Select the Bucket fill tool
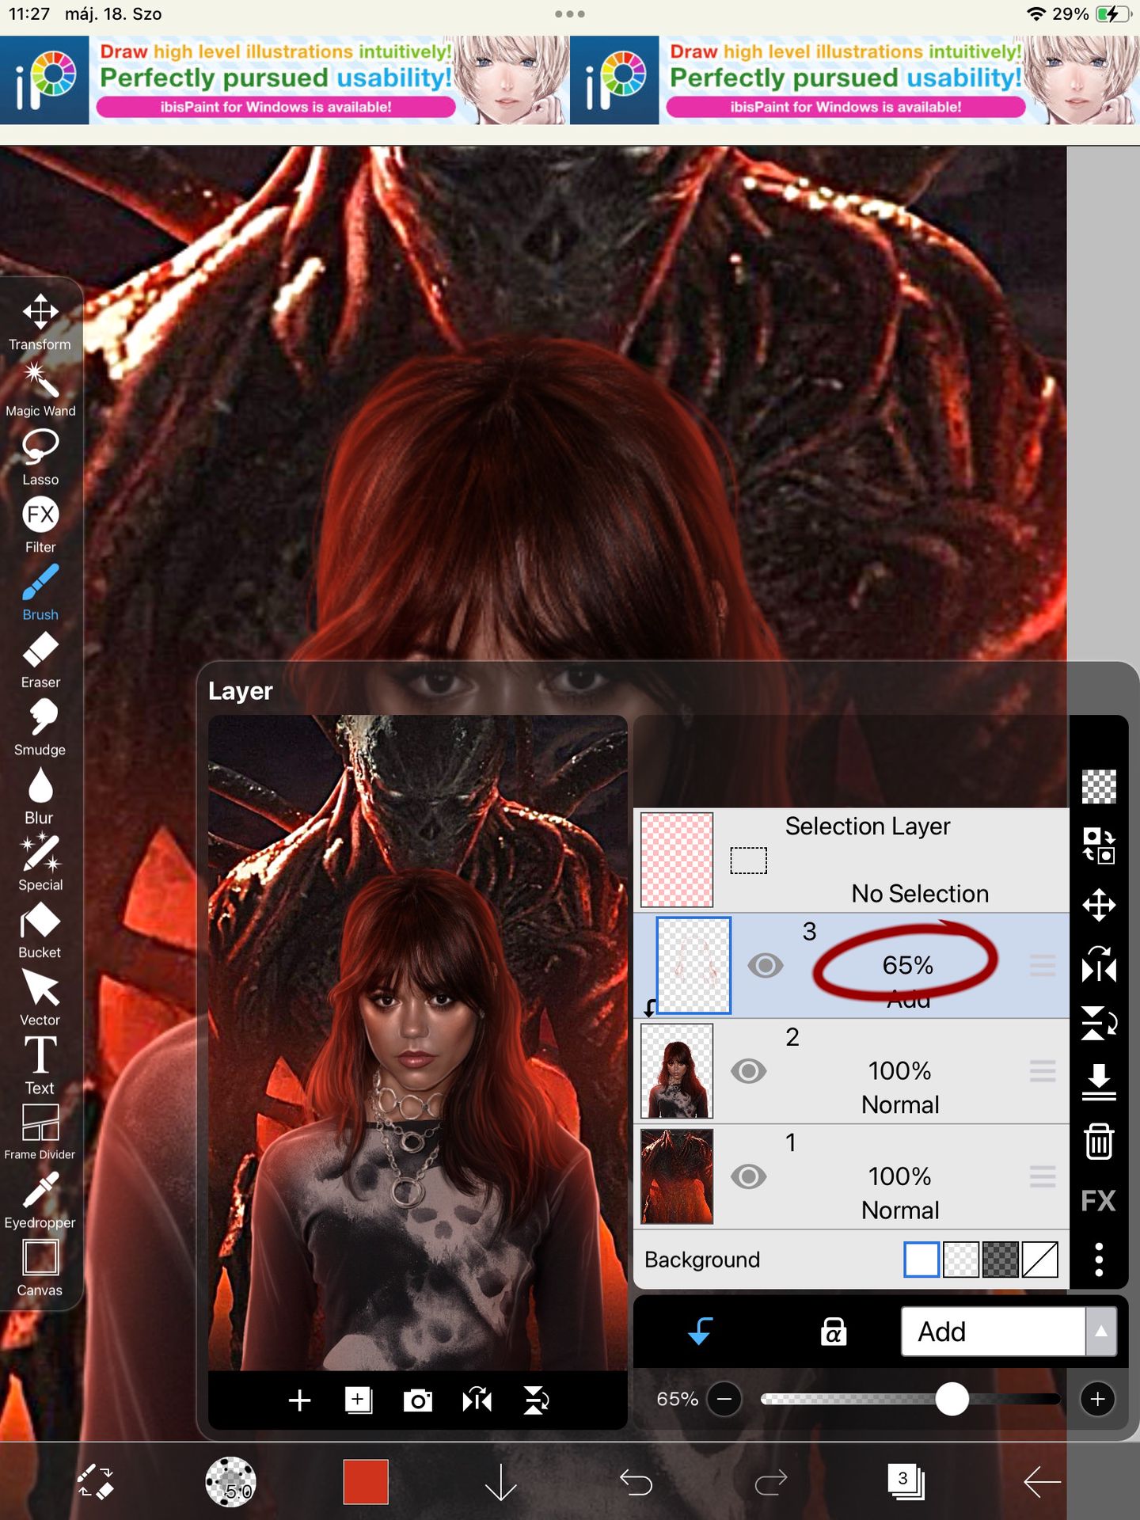 pos(40,930)
